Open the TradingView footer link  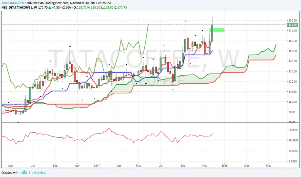point(37,172)
